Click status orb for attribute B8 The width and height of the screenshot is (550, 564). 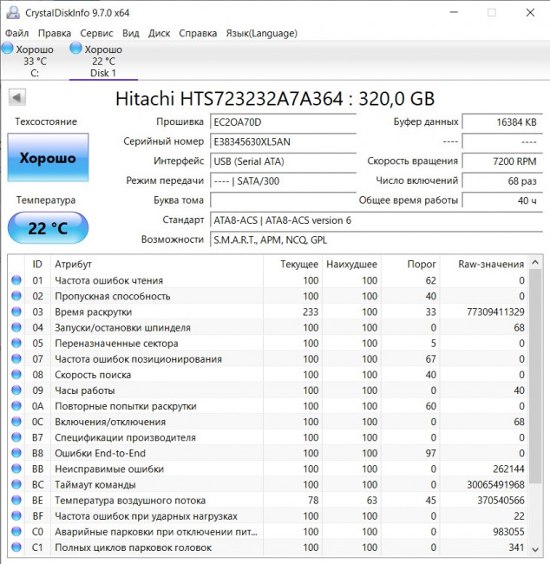coord(16,453)
